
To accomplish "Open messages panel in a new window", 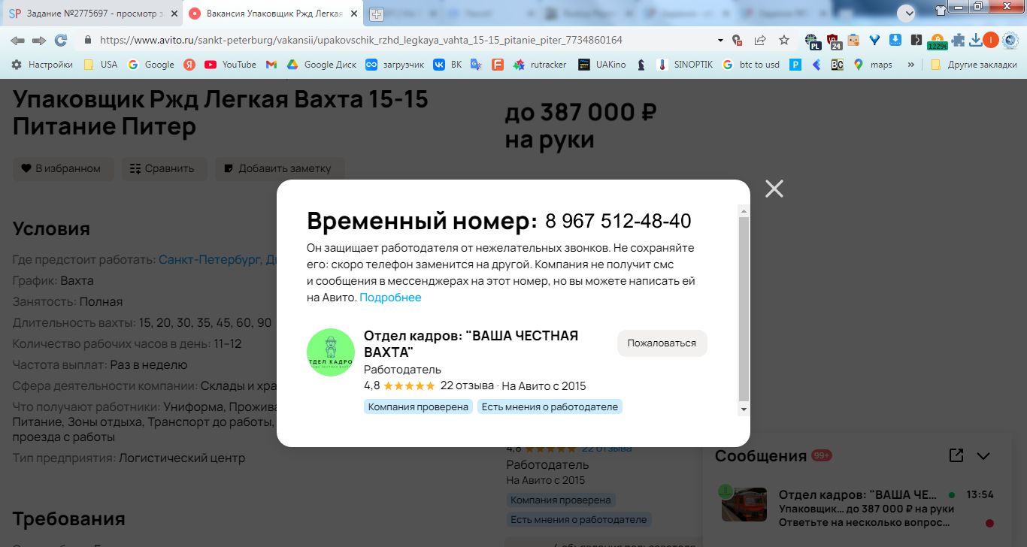I will pyautogui.click(x=956, y=455).
